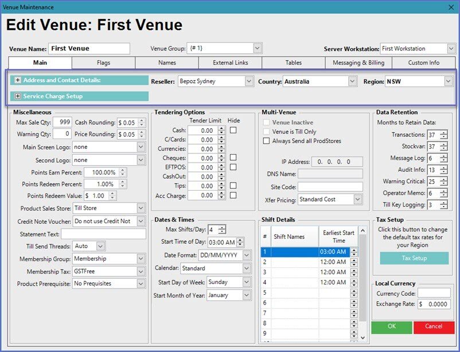Click the Points Earn Percent spinner

123,172
